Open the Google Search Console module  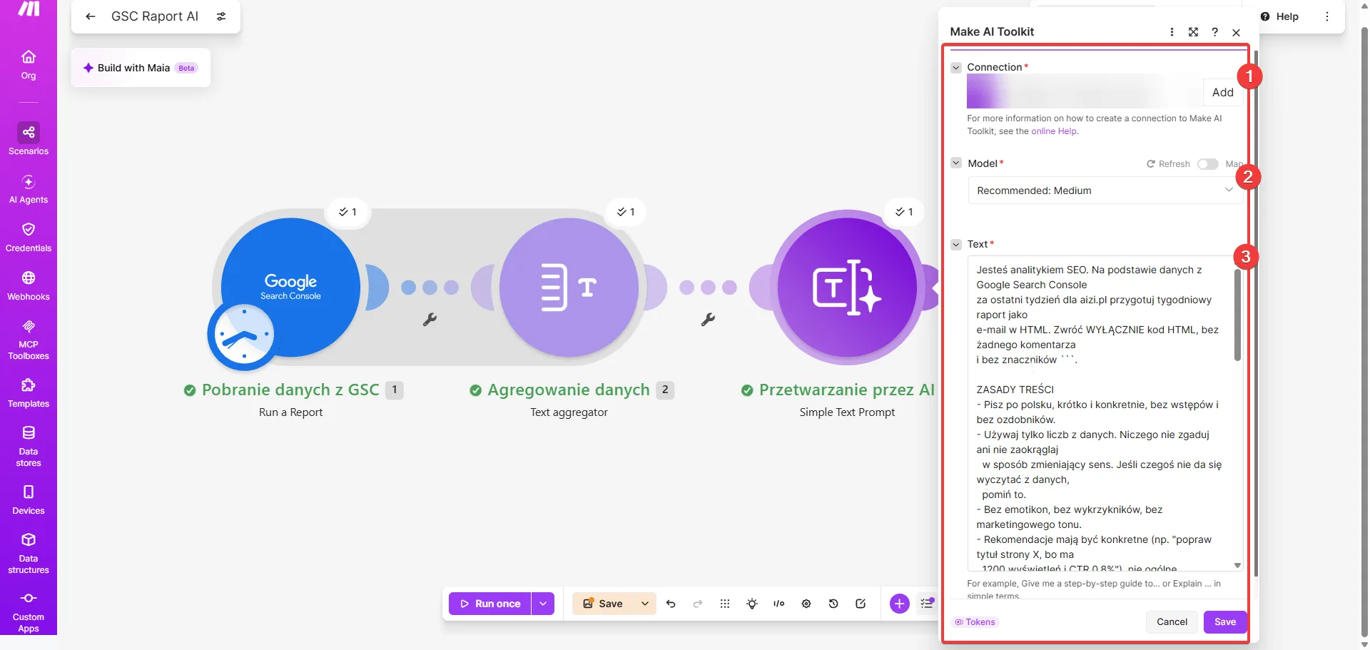[290, 287]
